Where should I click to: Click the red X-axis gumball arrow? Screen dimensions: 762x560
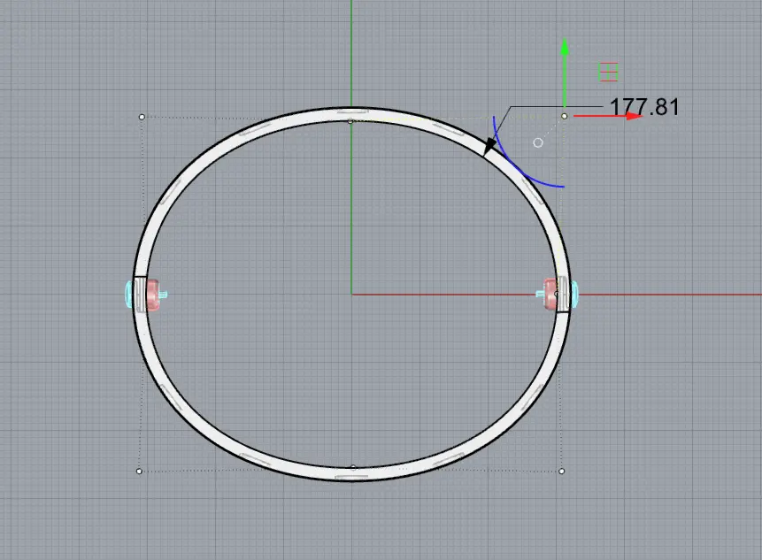pos(630,116)
